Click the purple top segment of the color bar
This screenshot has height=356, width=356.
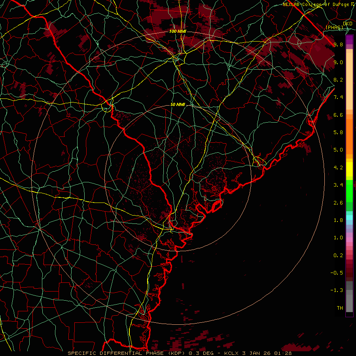[349, 40]
